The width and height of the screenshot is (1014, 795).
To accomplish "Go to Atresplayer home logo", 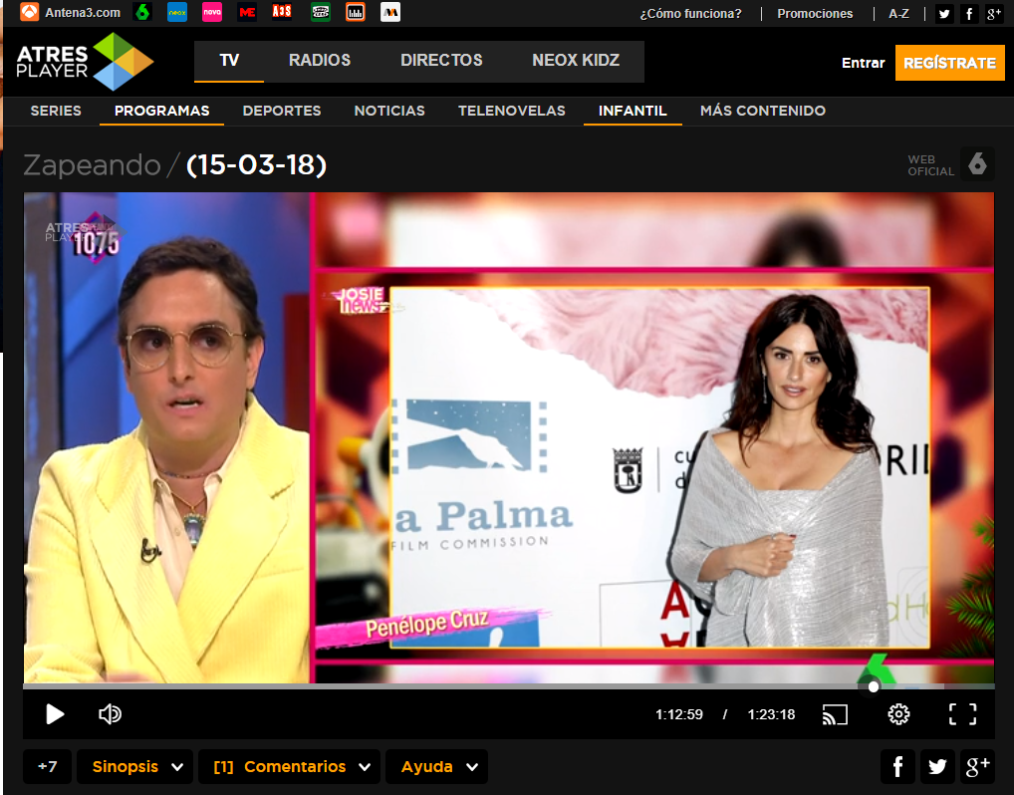I will [x=85, y=62].
